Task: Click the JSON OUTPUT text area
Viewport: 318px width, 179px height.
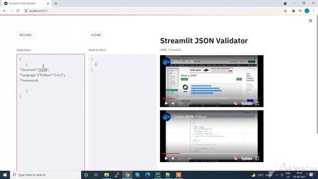Action: pos(122,112)
